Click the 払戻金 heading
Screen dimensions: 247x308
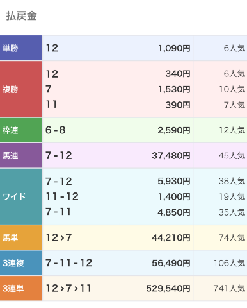(21, 16)
